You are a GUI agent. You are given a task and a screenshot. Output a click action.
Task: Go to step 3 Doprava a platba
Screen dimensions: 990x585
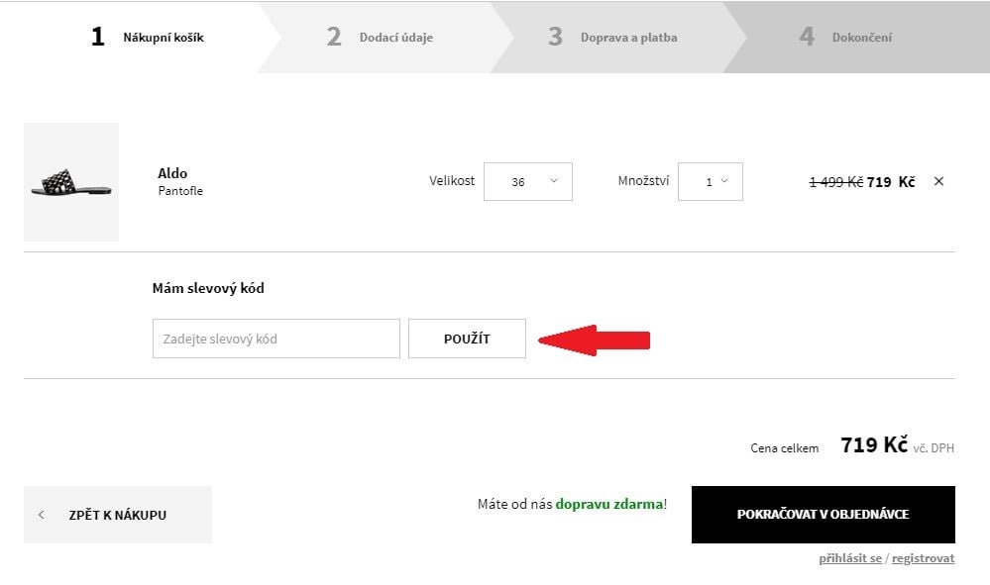612,38
